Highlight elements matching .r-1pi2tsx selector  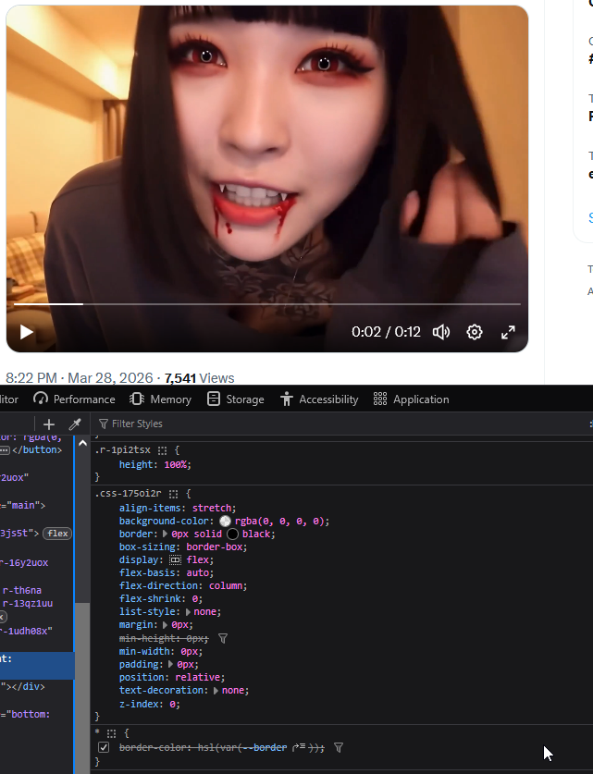(x=163, y=450)
